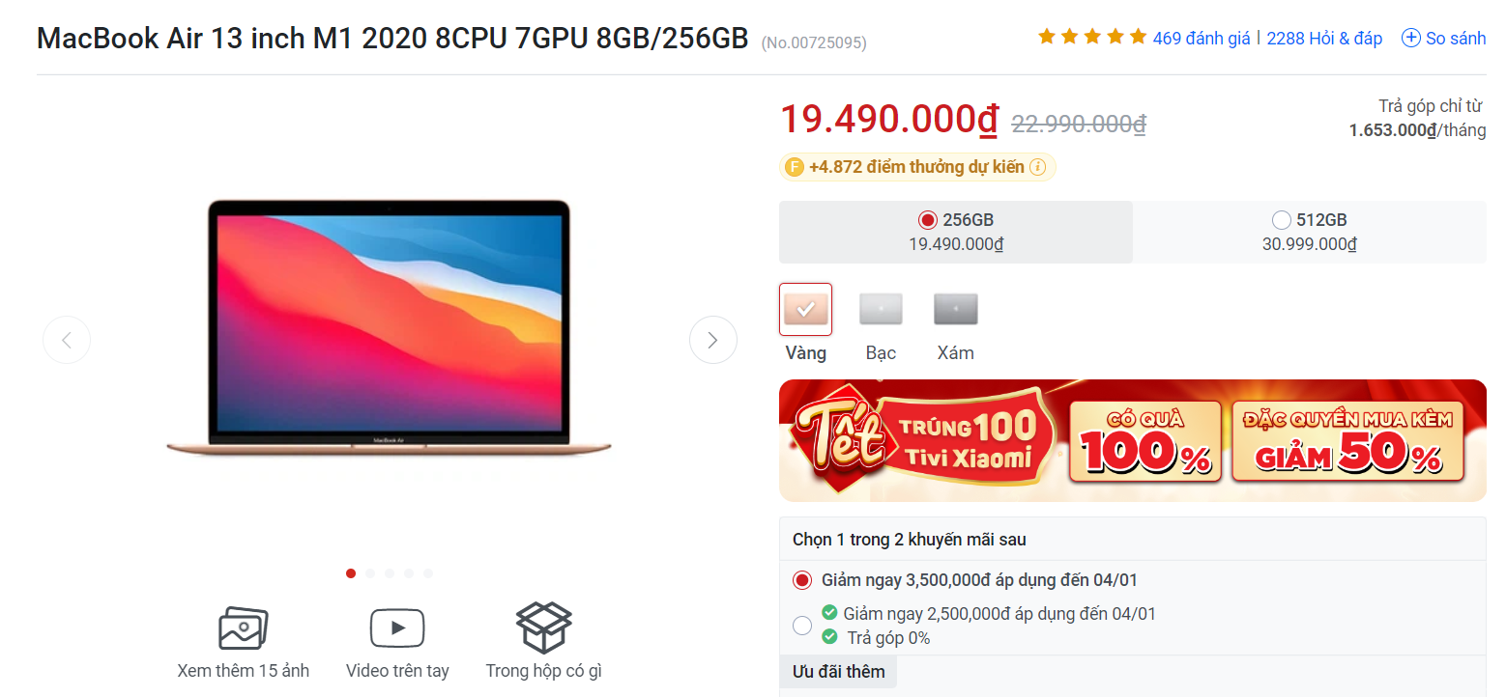This screenshot has height=697, width=1506.
Task: Open the 469 đánh giá reviews link
Action: [1202, 39]
